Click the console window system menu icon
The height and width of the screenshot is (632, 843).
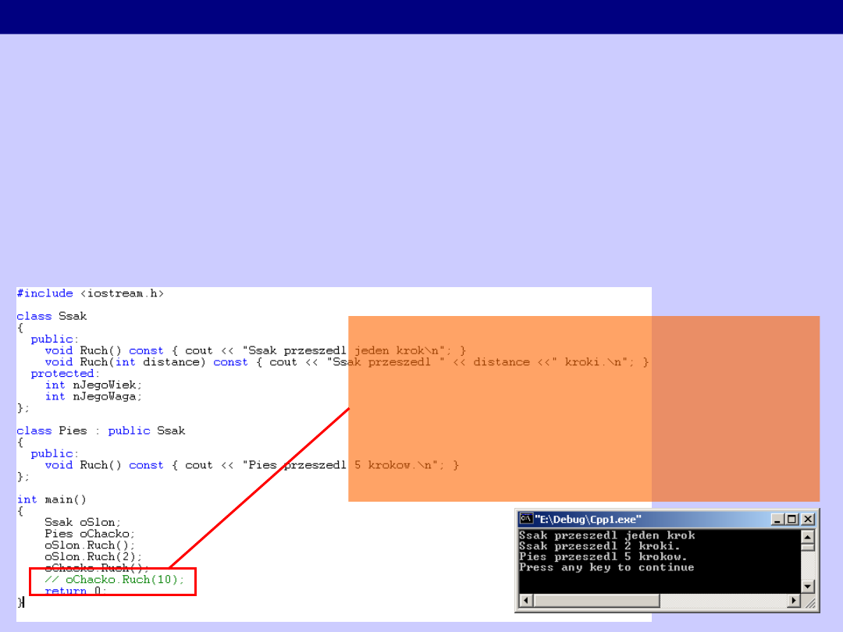[x=526, y=519]
